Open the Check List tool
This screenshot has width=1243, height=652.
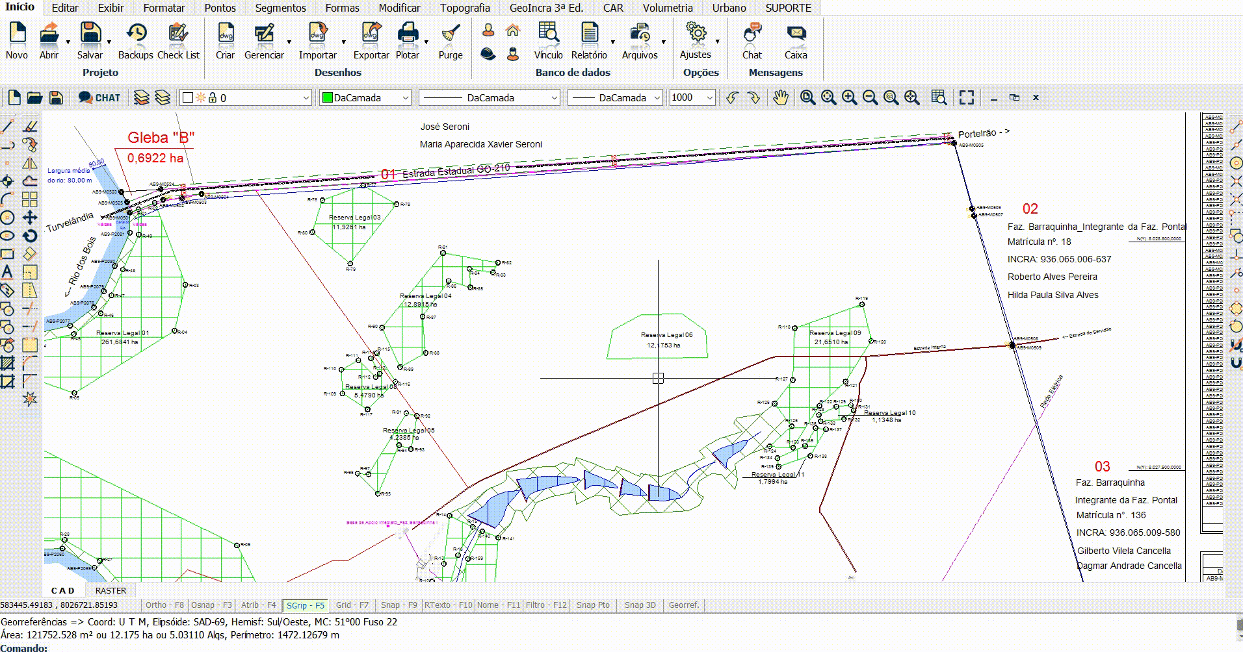178,34
